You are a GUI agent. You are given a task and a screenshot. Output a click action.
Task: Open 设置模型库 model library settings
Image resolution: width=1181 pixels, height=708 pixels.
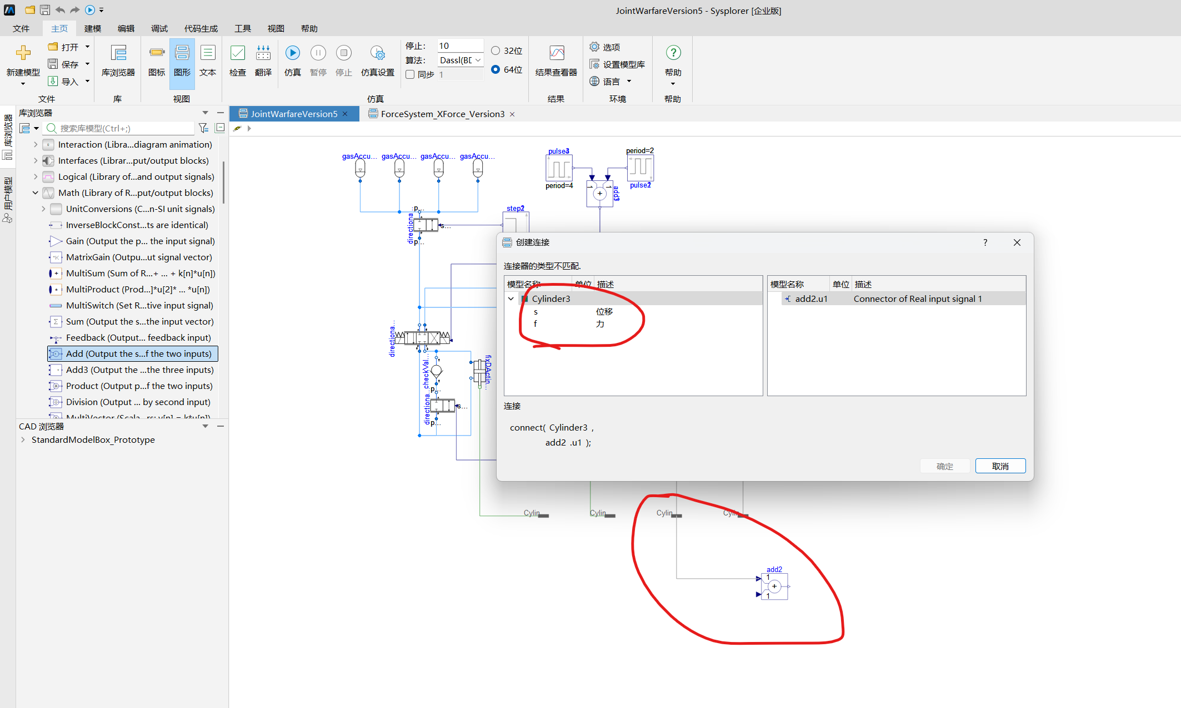point(617,64)
